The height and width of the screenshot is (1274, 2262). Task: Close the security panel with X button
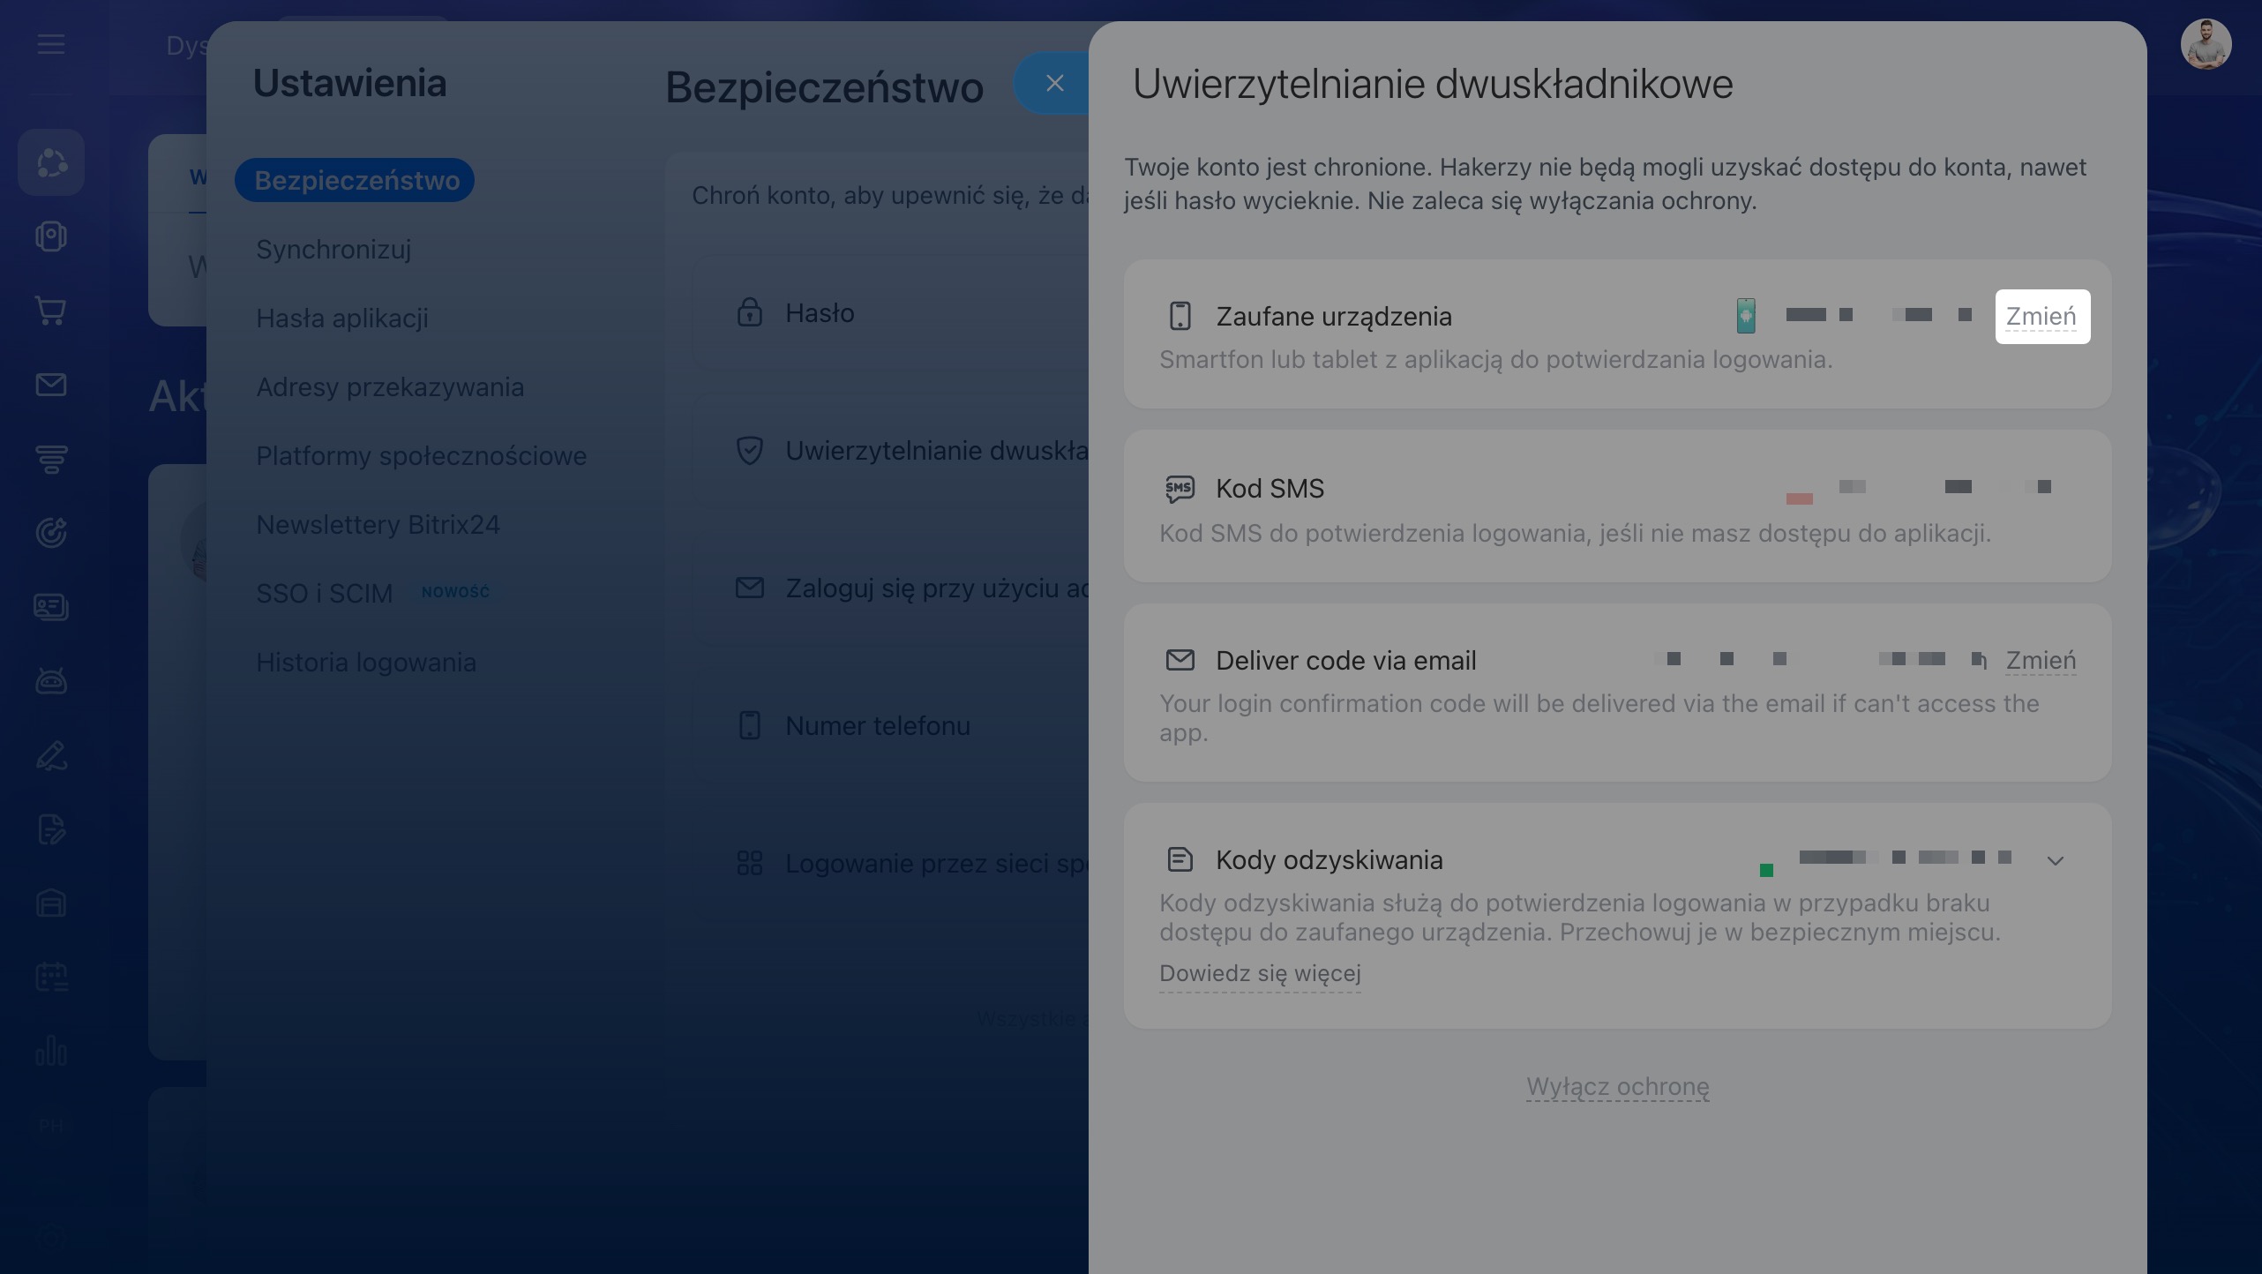pos(1054,83)
